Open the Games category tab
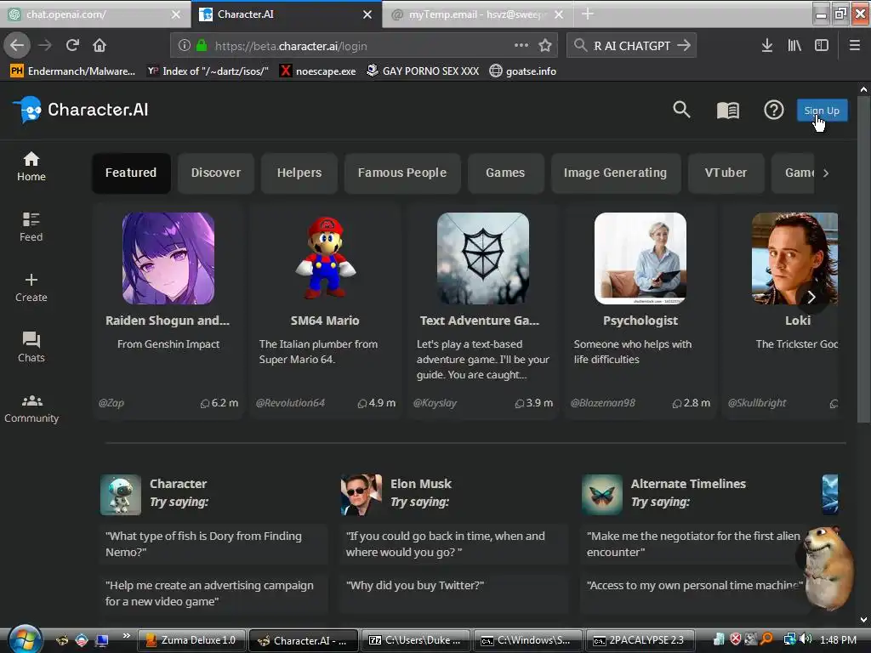Image resolution: width=871 pixels, height=653 pixels. tap(505, 173)
